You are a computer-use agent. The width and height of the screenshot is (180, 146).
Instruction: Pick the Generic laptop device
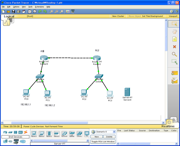(x=42, y=134)
